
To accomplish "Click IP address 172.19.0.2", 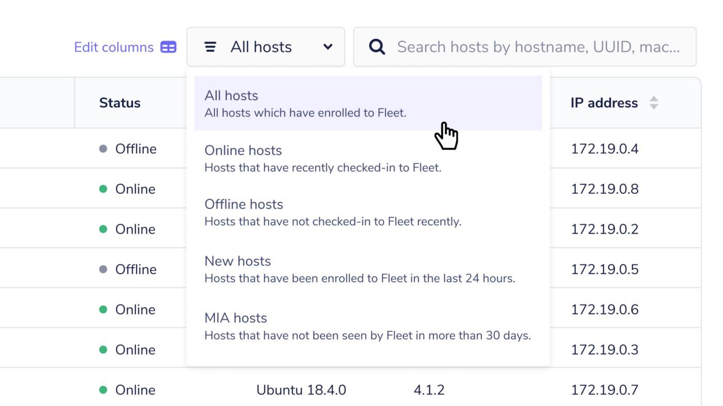I will click(x=605, y=229).
